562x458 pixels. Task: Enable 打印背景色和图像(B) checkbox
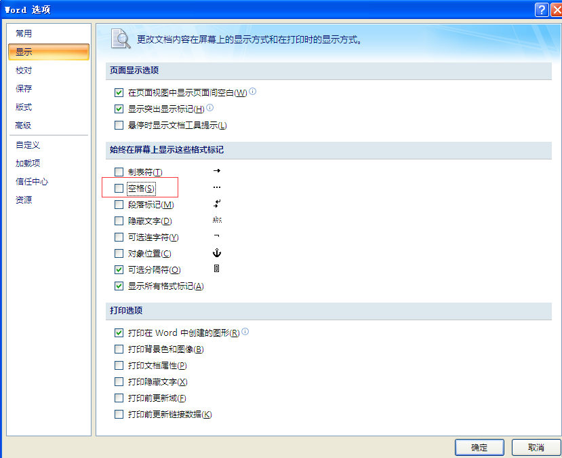[119, 349]
